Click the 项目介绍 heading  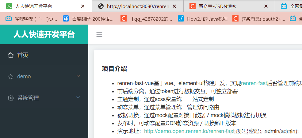(x=114, y=69)
